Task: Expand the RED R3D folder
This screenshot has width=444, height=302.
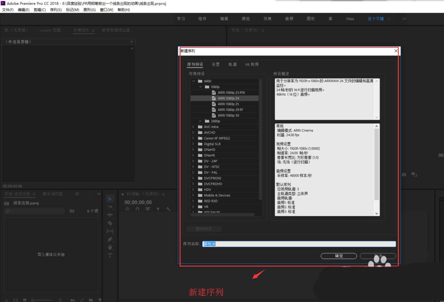Action: click(194, 201)
